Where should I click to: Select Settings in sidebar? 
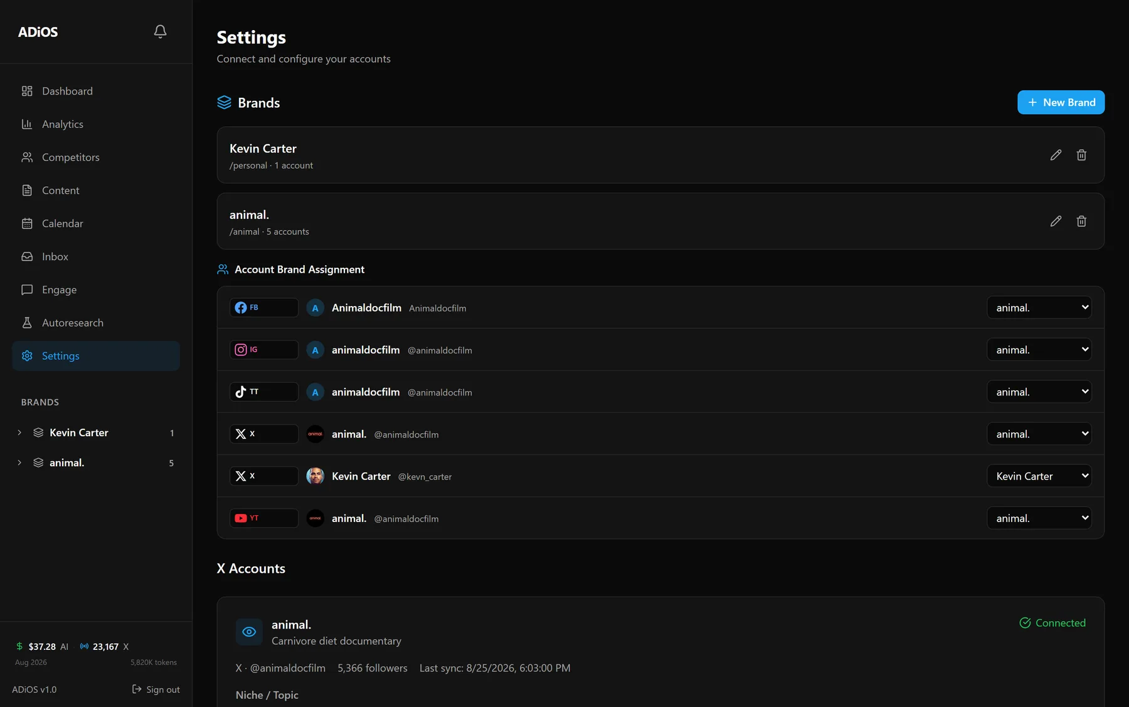(96, 356)
